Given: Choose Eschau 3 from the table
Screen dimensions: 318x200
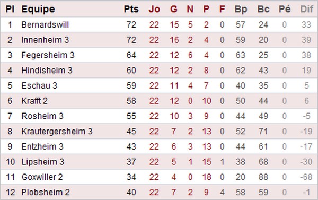Looking at the screenshot, I should 39,85.
